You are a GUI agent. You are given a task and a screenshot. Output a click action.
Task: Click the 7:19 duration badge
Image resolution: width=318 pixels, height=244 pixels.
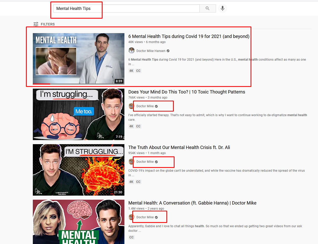(x=119, y=137)
